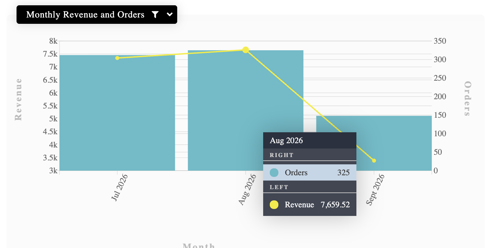The height and width of the screenshot is (248, 486).
Task: Click the 8k tick on Revenue axis
Action: click(x=53, y=41)
